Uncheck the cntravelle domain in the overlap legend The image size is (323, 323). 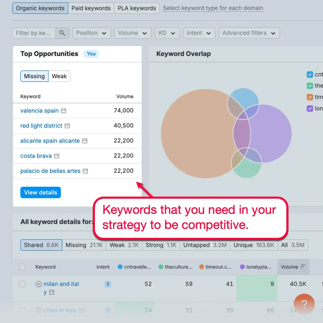point(310,74)
